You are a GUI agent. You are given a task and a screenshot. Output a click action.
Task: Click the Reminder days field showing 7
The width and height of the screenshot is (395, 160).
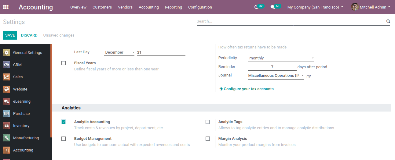272,67
